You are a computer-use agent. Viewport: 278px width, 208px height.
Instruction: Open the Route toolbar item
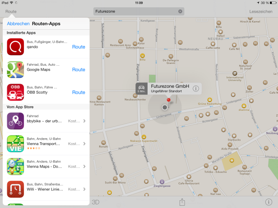11,12
